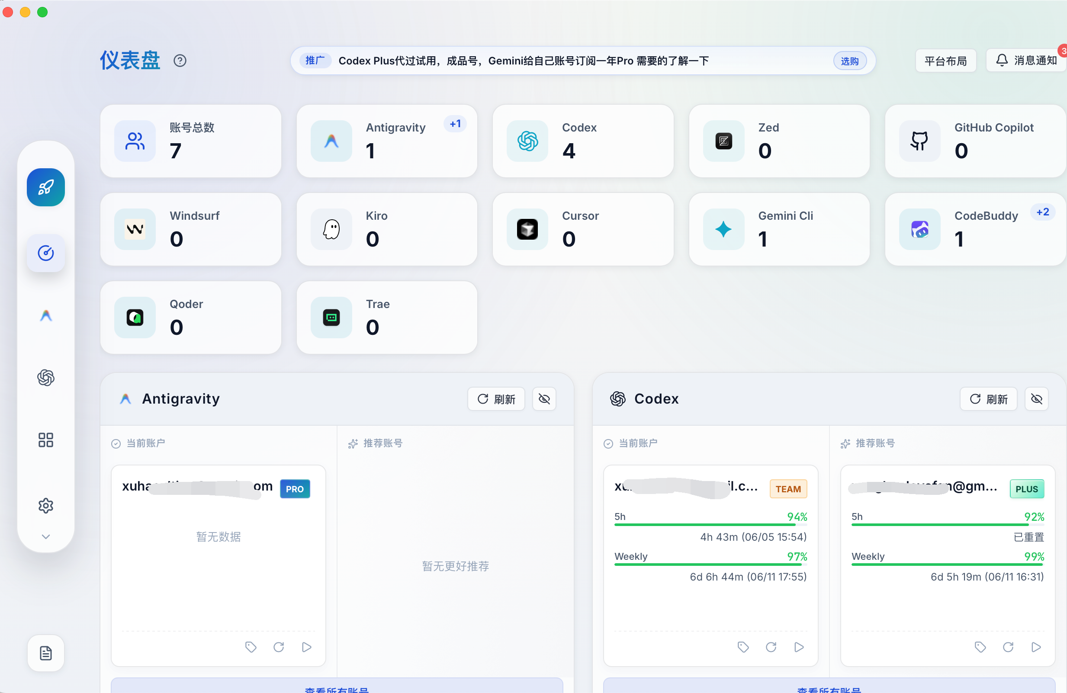Open the Windsurf count card

pyautogui.click(x=191, y=230)
